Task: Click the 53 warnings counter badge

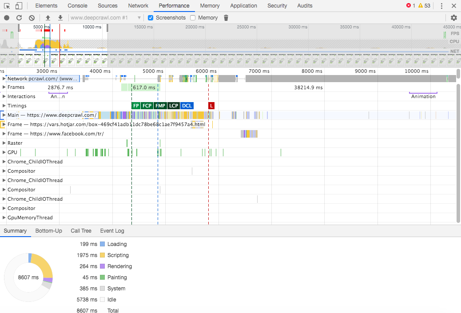Action: tap(423, 5)
